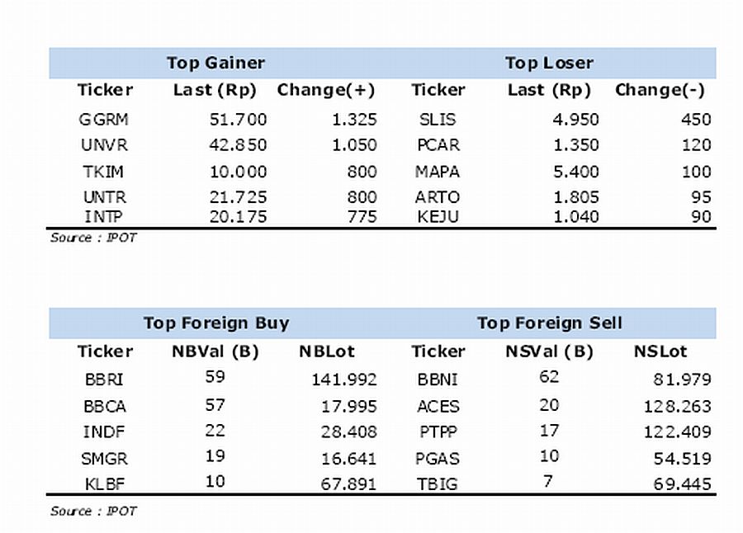This screenshot has width=743, height=533.
Task: Click the MAPA ticker cell
Action: point(438,172)
